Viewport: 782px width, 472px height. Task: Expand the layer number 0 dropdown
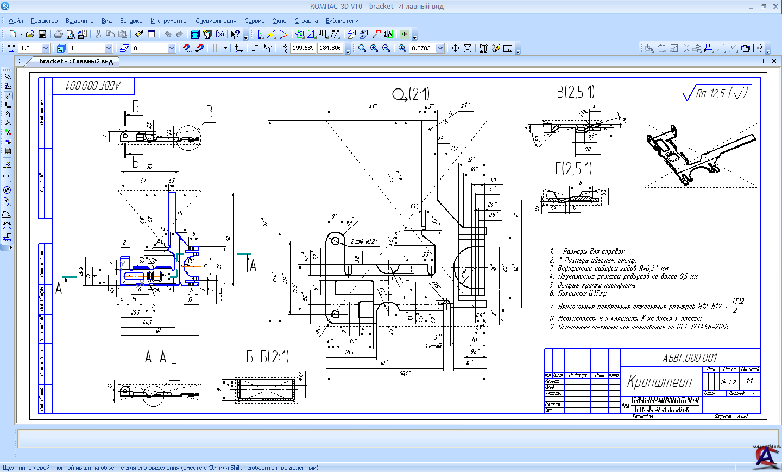[172, 48]
